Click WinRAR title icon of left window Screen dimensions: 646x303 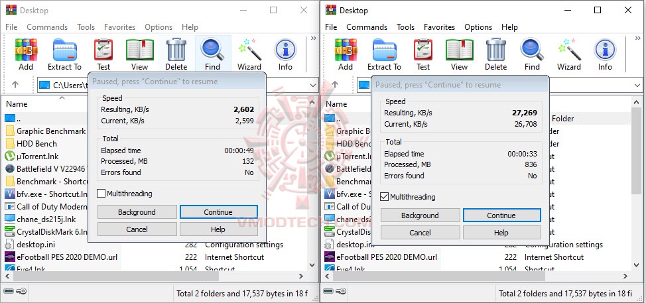coord(11,10)
